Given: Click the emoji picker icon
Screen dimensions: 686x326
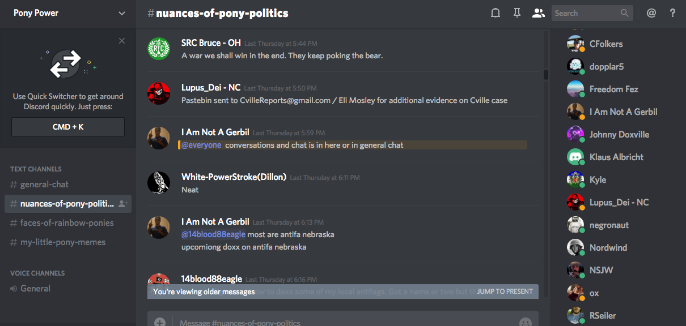Looking at the screenshot, I should [526, 322].
